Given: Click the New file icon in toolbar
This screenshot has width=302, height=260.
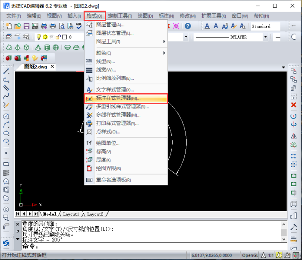Looking at the screenshot, I should (x=9, y=26).
